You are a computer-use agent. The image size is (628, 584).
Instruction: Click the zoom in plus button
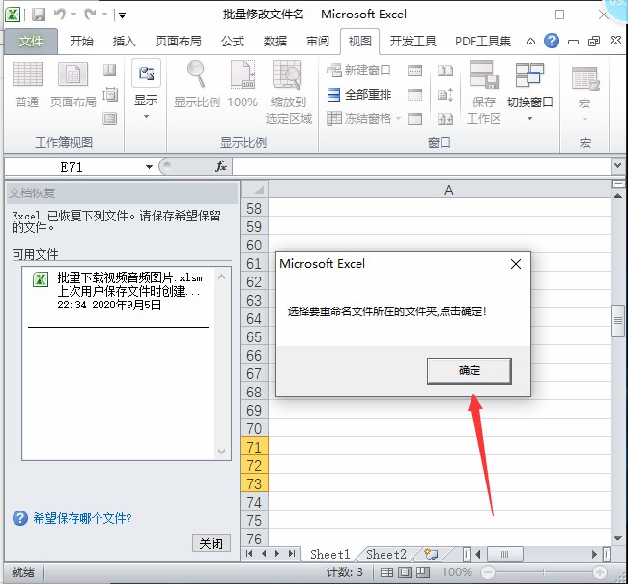click(599, 572)
